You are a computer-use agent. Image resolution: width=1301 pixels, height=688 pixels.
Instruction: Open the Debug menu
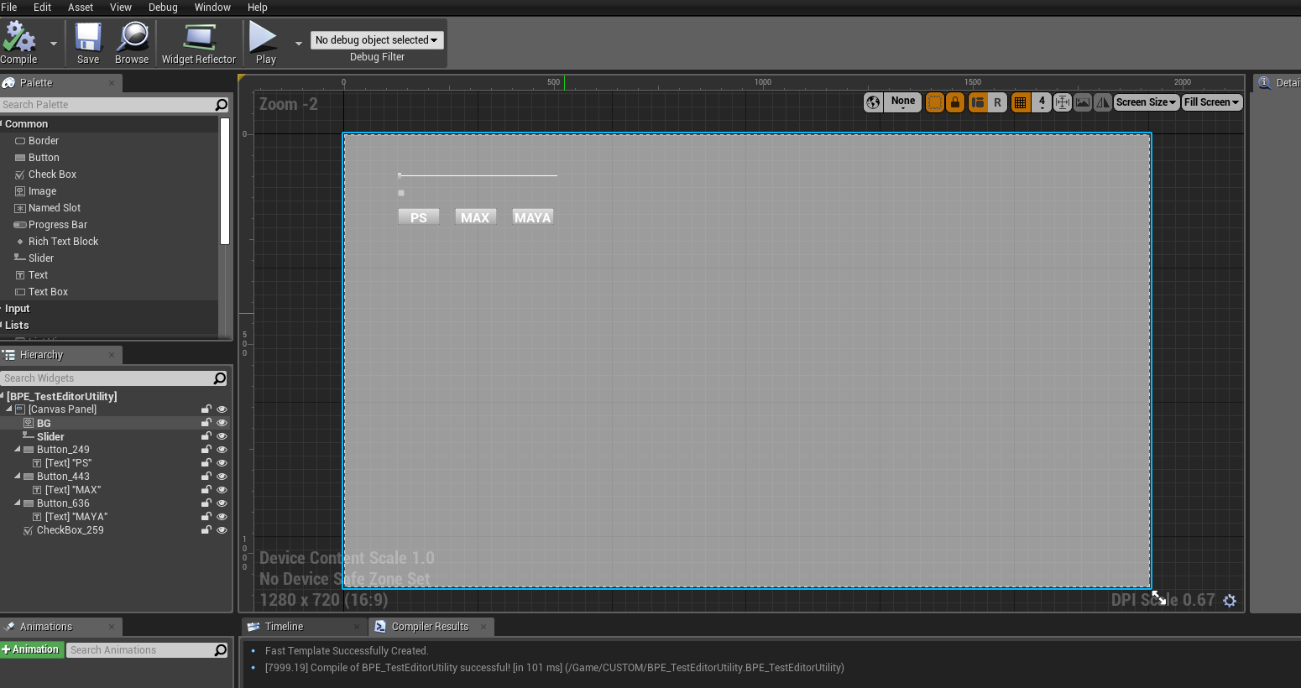click(x=162, y=8)
